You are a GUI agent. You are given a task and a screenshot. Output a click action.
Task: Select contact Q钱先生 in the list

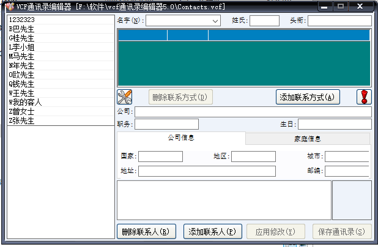[x=61, y=84]
